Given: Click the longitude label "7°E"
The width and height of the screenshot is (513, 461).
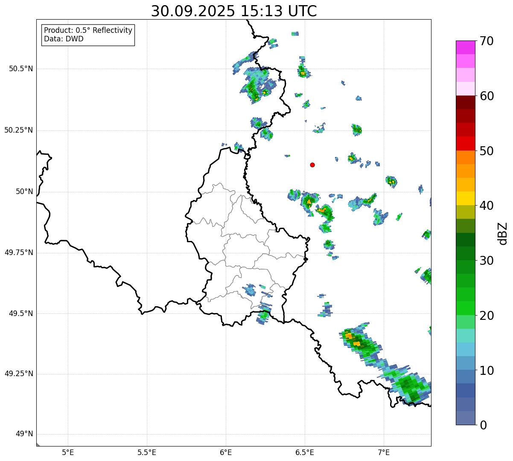Looking at the screenshot, I should pos(384,452).
